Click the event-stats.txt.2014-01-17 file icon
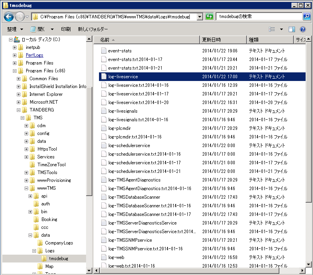Screen dimensions: 313x275 pyautogui.click(x=104, y=59)
